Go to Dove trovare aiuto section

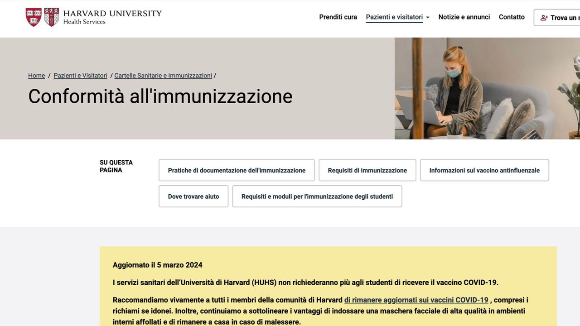click(193, 197)
